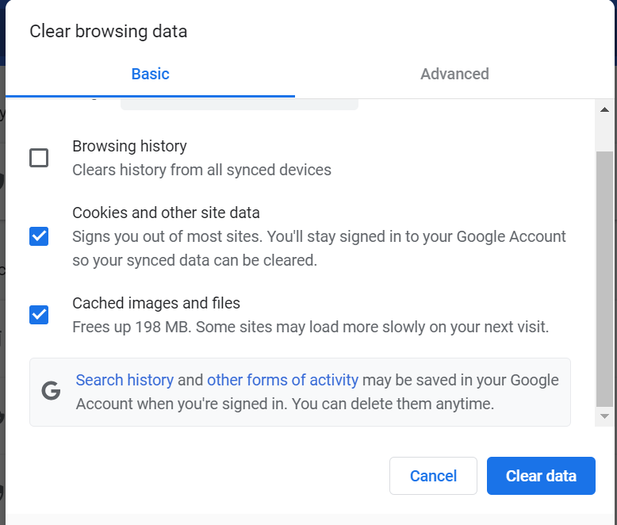Click the "Cached images and files" label
Screen dimensions: 617x525
click(156, 303)
